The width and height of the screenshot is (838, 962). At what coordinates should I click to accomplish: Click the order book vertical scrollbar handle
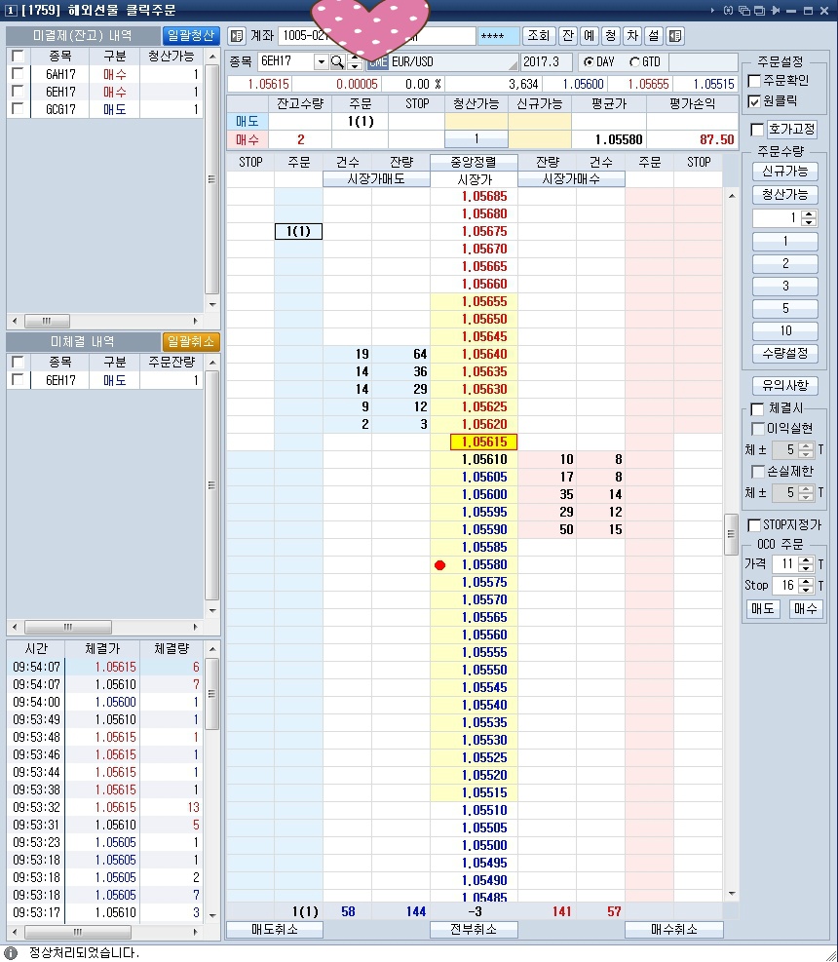pos(732,535)
